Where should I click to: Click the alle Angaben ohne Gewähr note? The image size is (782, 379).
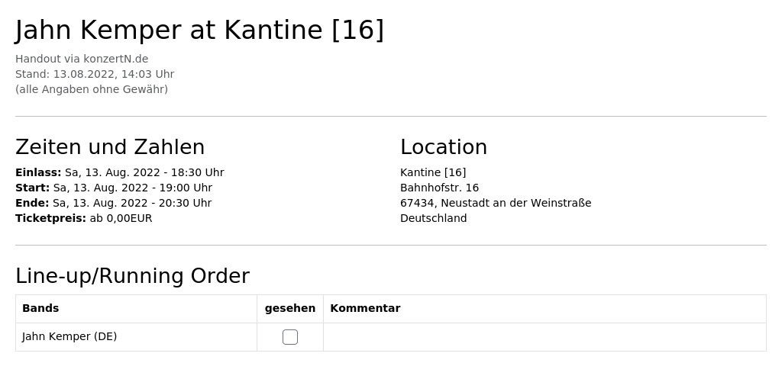(x=92, y=90)
